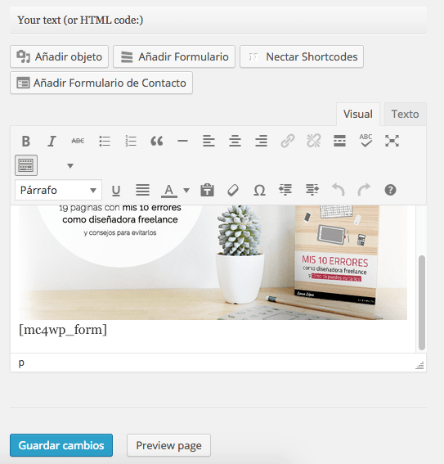The width and height of the screenshot is (444, 464).
Task: Increase the indent
Action: (312, 190)
